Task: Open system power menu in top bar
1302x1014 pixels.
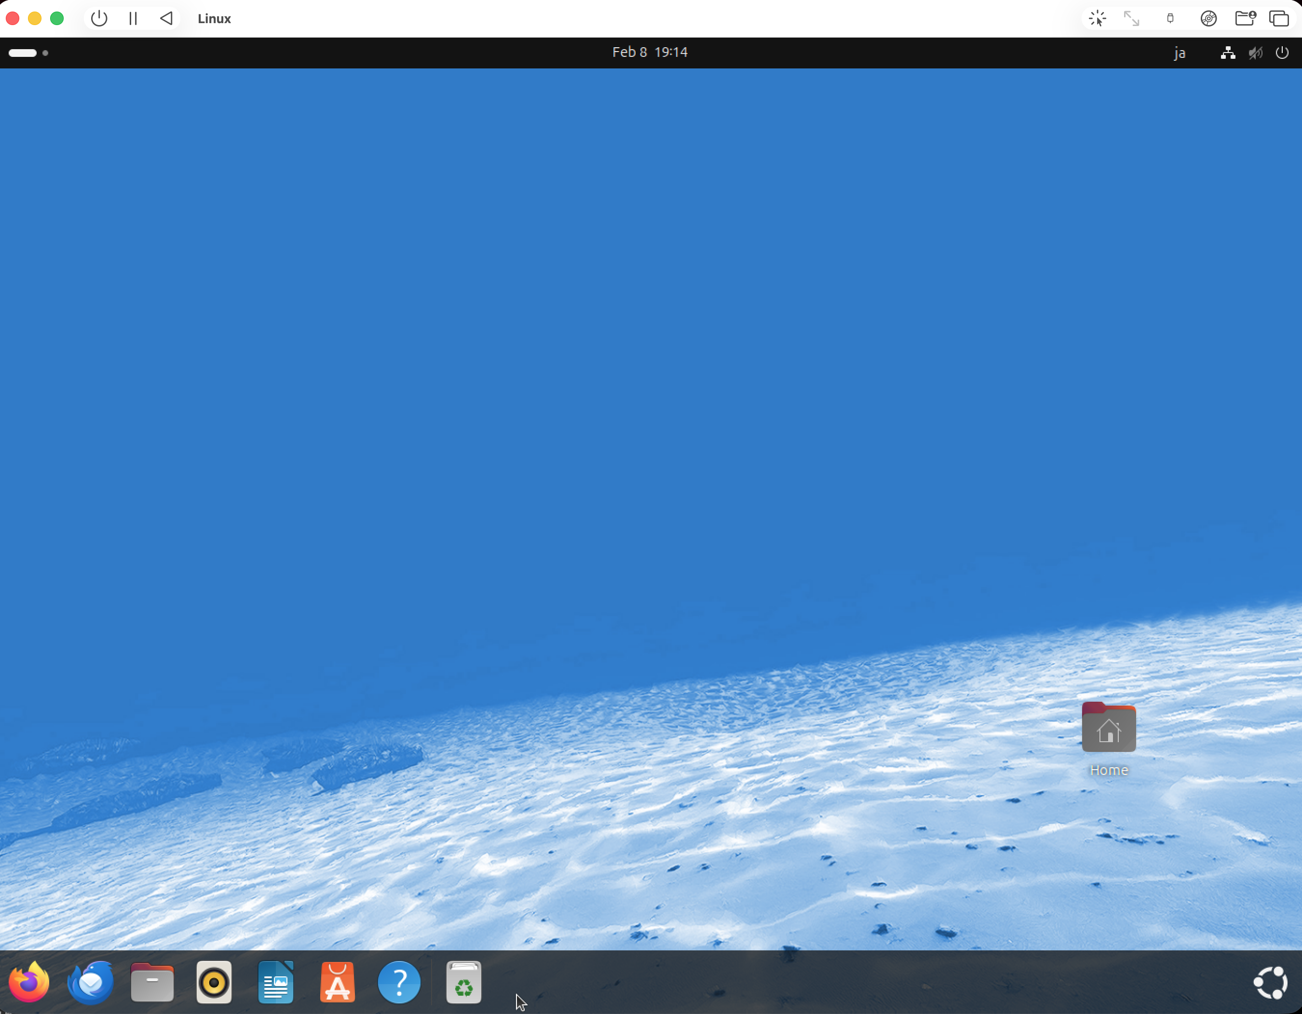Action: [x=1282, y=53]
